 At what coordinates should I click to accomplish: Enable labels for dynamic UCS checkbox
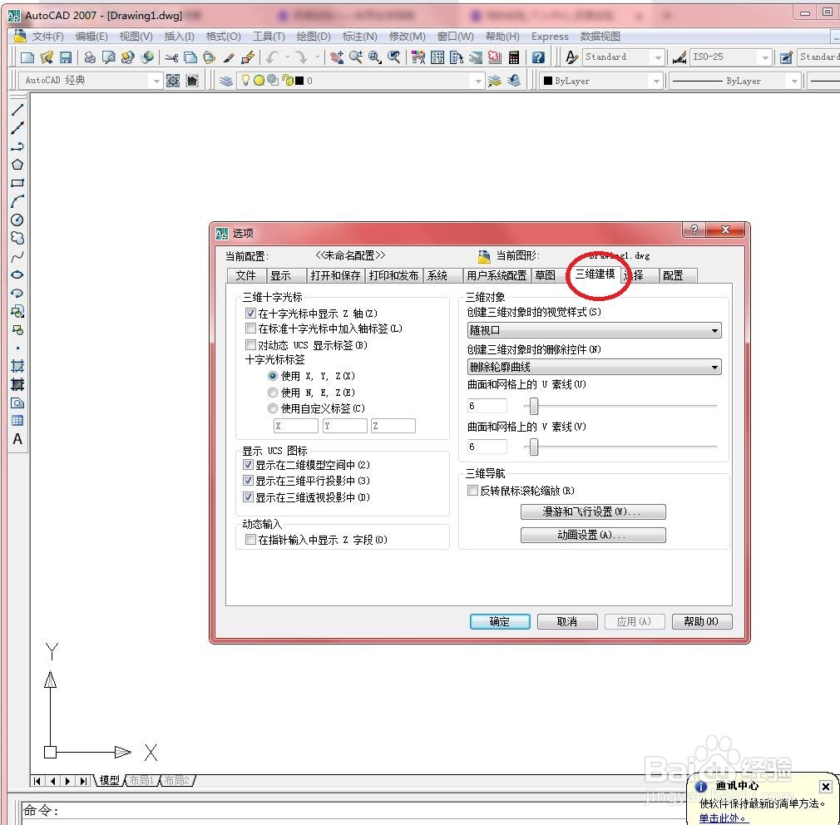250,345
